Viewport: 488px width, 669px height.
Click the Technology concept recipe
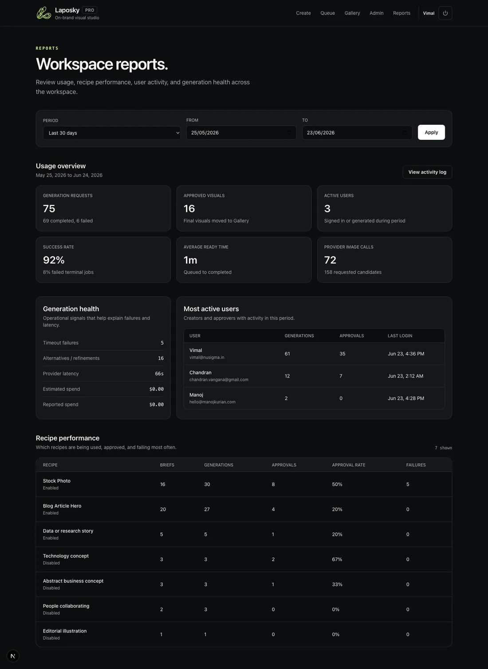pyautogui.click(x=66, y=556)
